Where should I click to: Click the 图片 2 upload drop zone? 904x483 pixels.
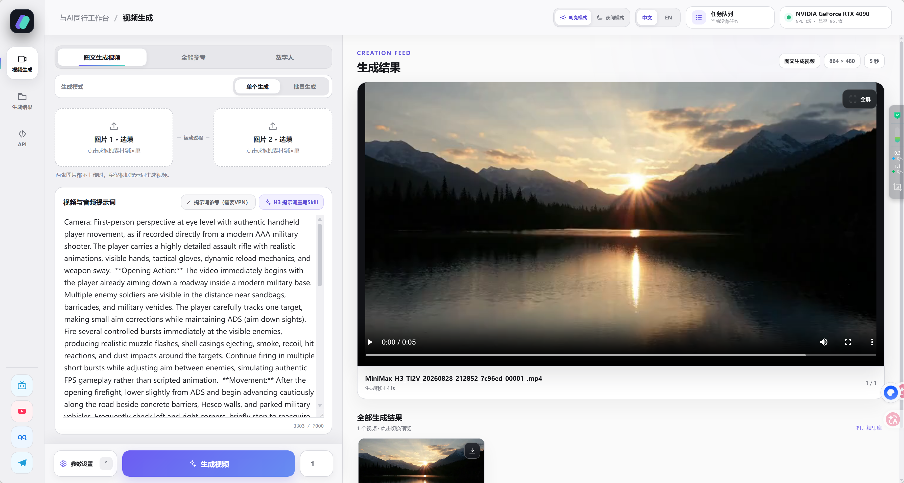(x=273, y=137)
